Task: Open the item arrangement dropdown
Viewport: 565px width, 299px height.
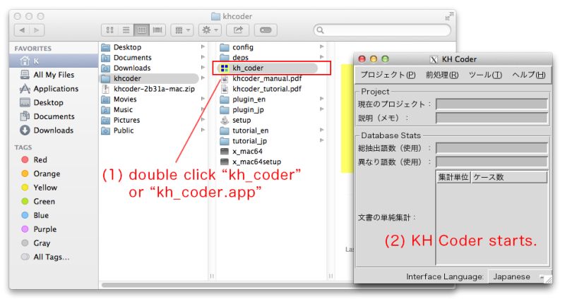Action: click(182, 30)
